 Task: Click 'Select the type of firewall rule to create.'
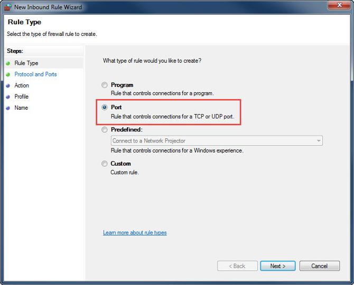[52, 34]
